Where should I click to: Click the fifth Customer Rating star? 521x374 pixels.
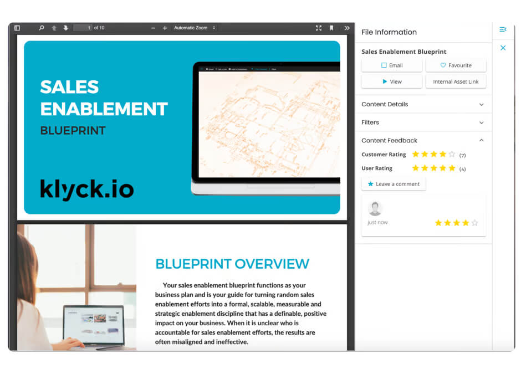(452, 154)
